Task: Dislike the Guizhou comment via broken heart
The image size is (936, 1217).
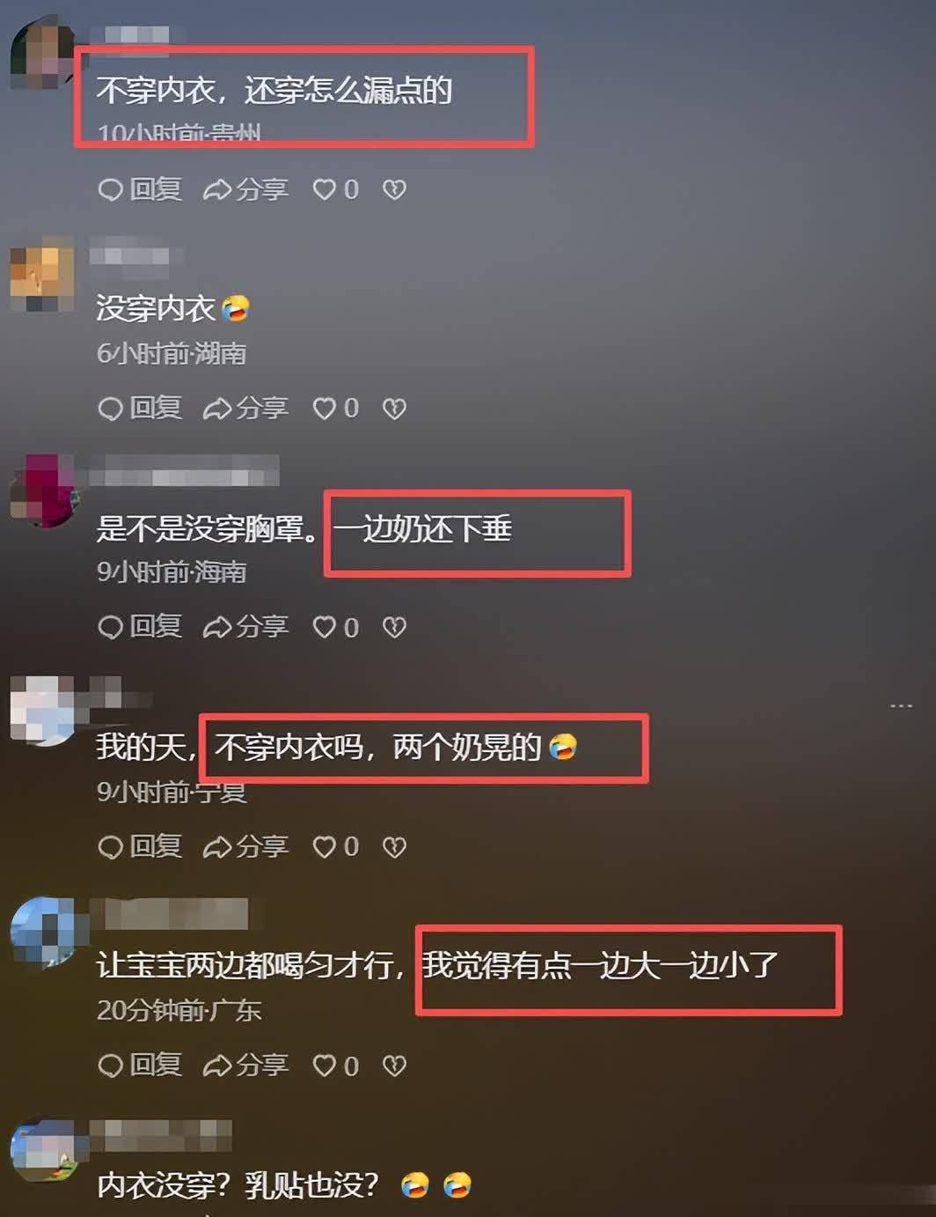Action: pyautogui.click(x=394, y=189)
